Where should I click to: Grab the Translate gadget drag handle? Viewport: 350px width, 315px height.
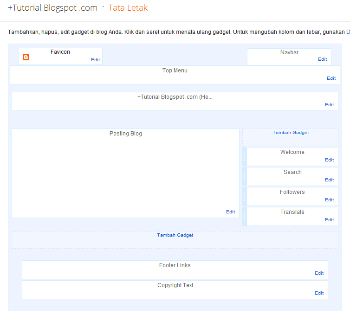(x=245, y=216)
